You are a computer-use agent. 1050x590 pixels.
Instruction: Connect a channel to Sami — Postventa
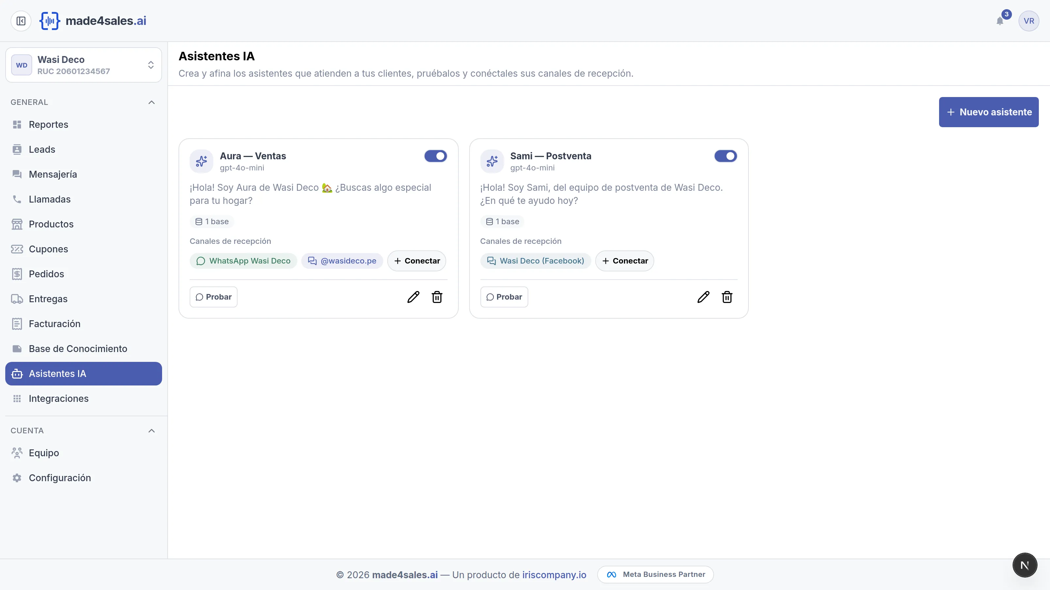624,261
